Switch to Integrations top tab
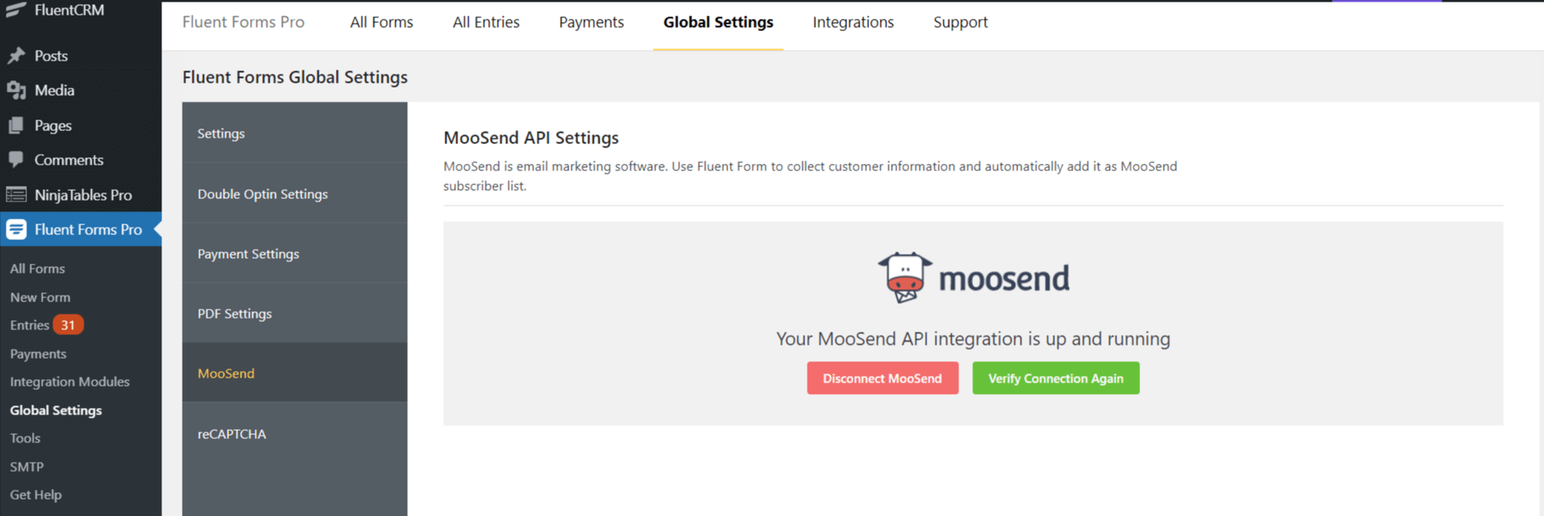Viewport: 1544px width, 516px height. click(853, 22)
